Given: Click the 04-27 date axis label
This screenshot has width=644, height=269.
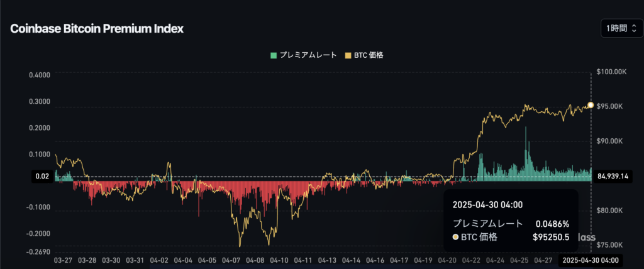Looking at the screenshot, I should click(543, 260).
